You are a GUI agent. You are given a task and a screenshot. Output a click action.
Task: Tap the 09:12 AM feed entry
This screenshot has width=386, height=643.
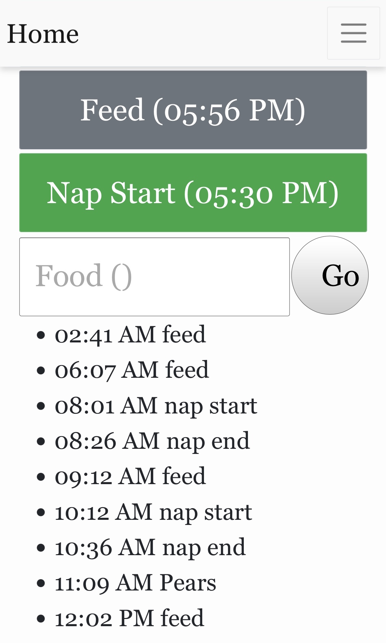[130, 476]
